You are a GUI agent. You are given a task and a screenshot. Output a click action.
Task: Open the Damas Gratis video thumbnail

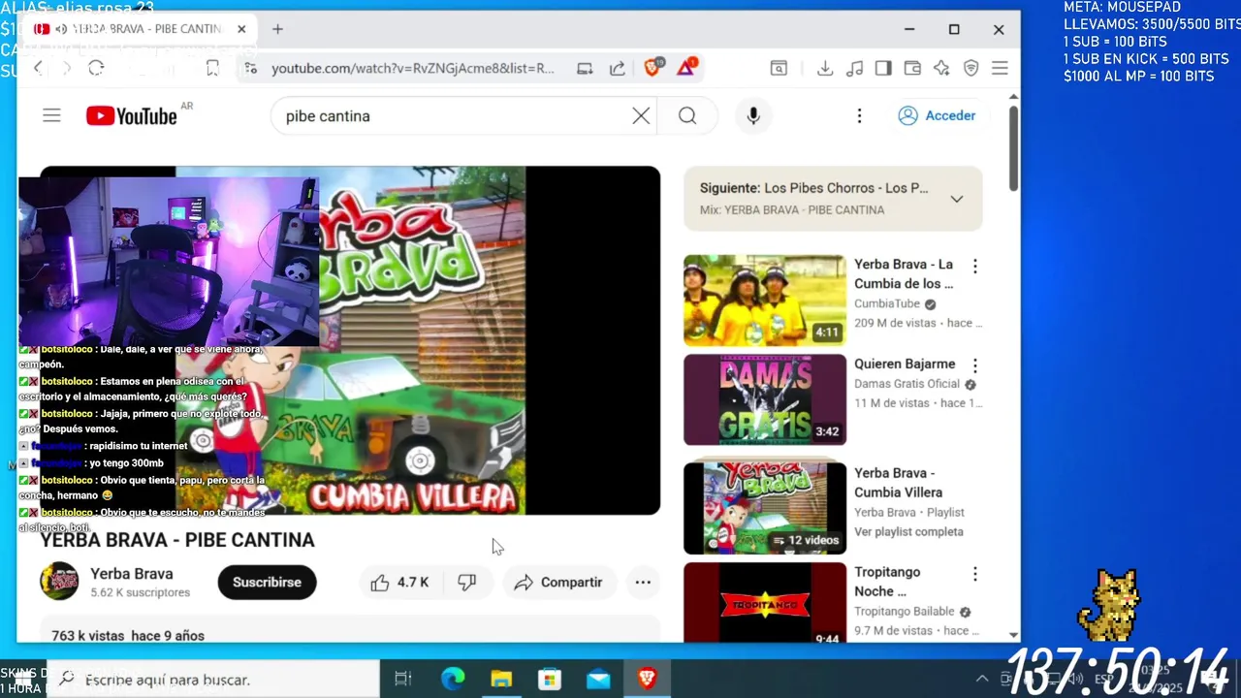[x=765, y=399]
